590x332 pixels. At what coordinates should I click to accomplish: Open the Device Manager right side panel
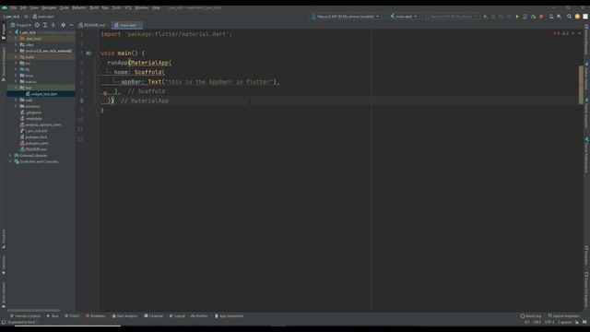(x=586, y=40)
